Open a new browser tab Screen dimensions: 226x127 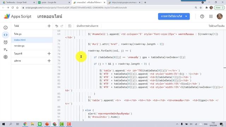[145, 2]
